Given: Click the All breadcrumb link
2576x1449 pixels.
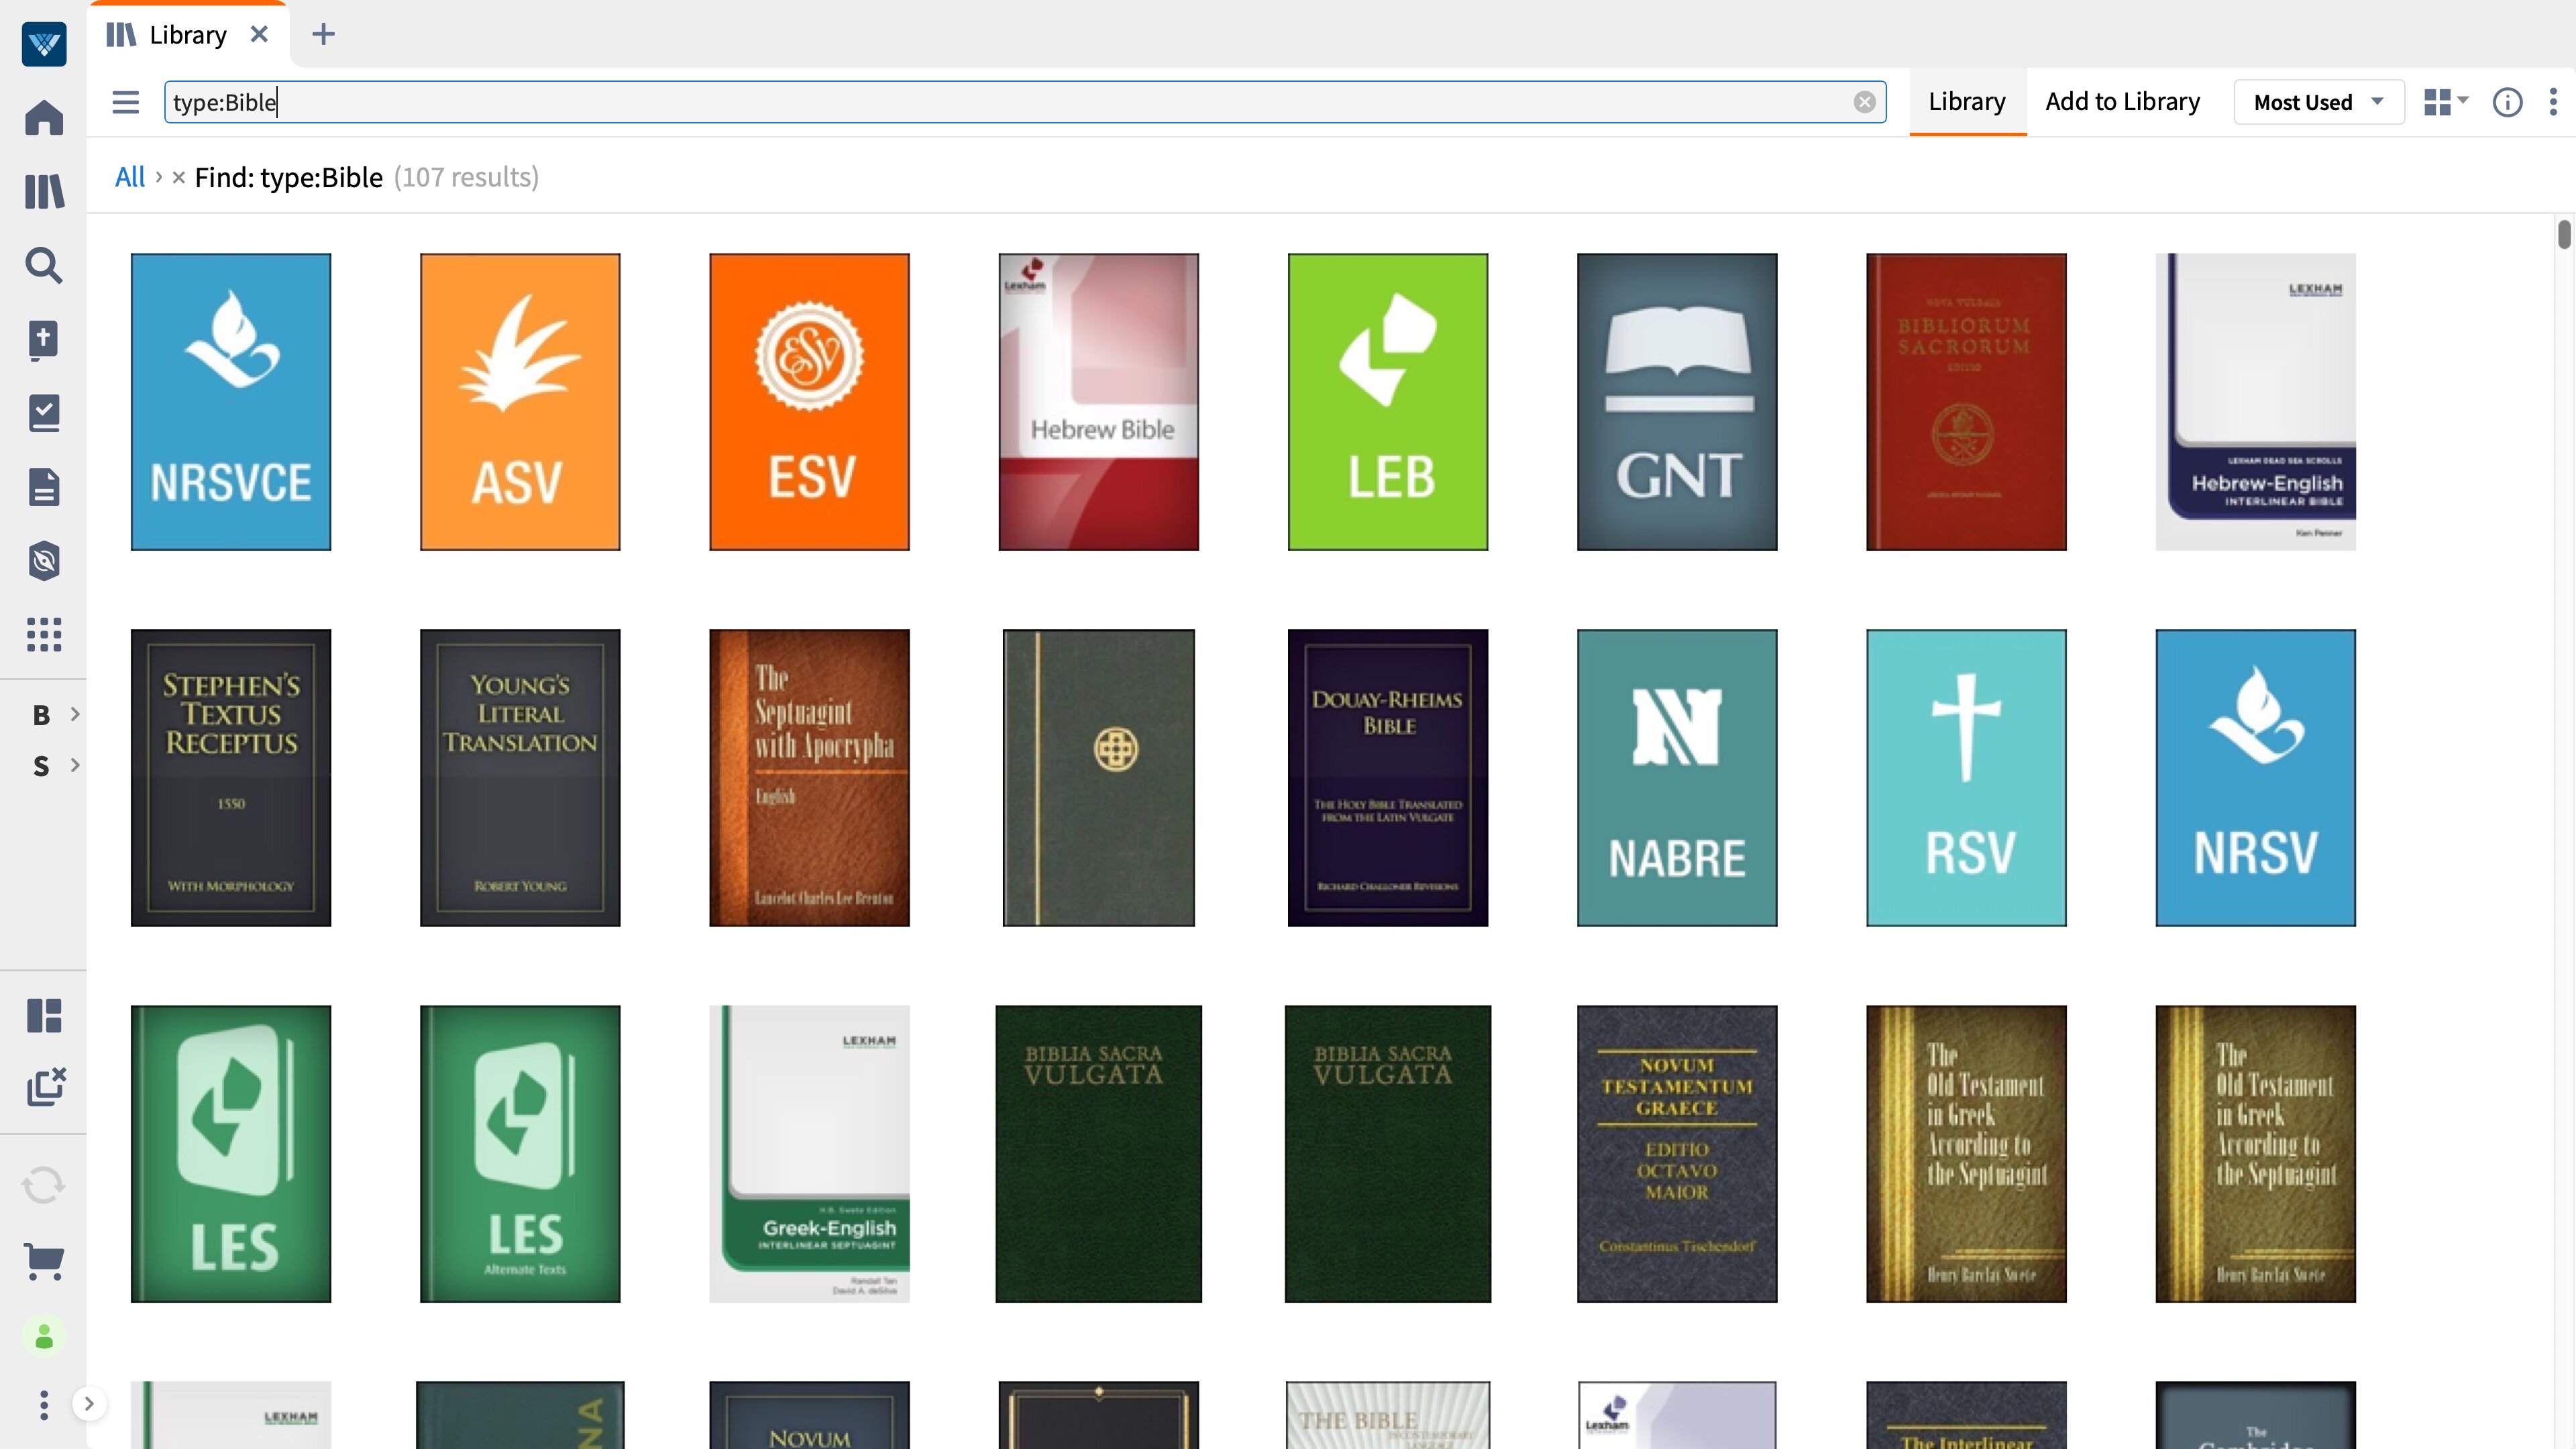Looking at the screenshot, I should (130, 177).
